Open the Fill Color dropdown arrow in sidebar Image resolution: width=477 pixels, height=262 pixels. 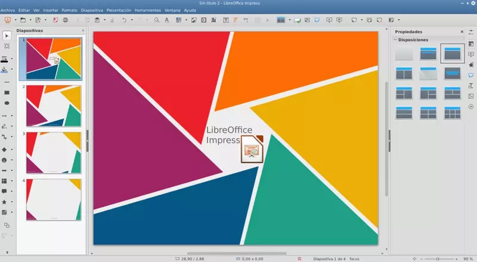pyautogui.click(x=12, y=70)
